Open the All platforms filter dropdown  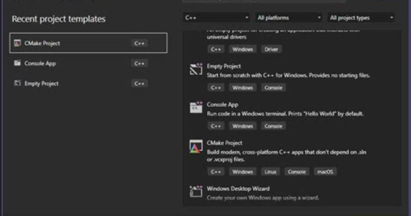click(289, 18)
